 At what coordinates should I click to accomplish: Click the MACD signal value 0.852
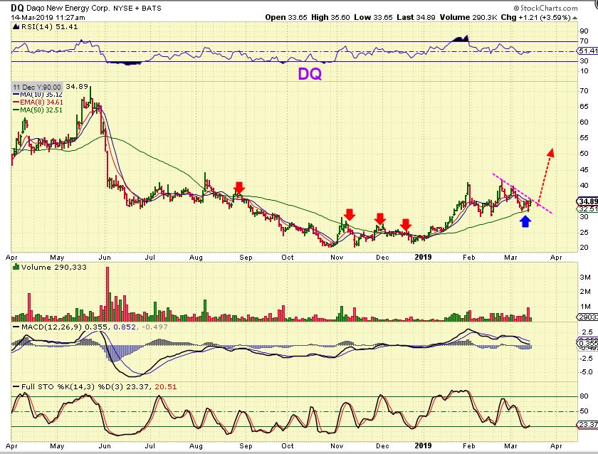pos(125,327)
